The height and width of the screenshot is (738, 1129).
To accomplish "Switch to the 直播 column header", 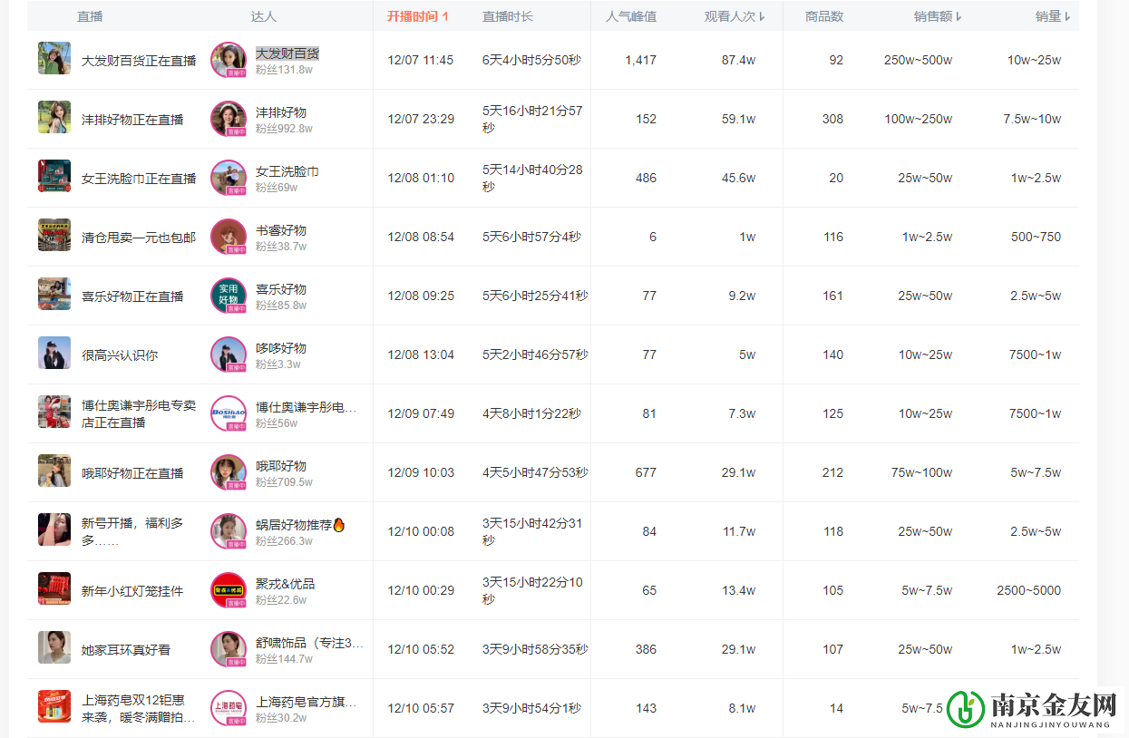I will coord(90,15).
